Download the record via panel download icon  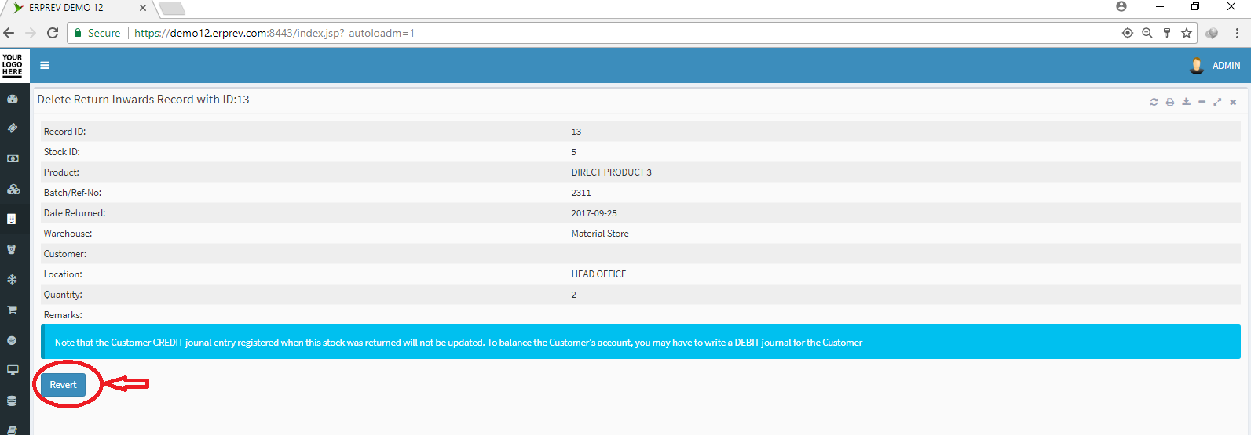coord(1186,102)
